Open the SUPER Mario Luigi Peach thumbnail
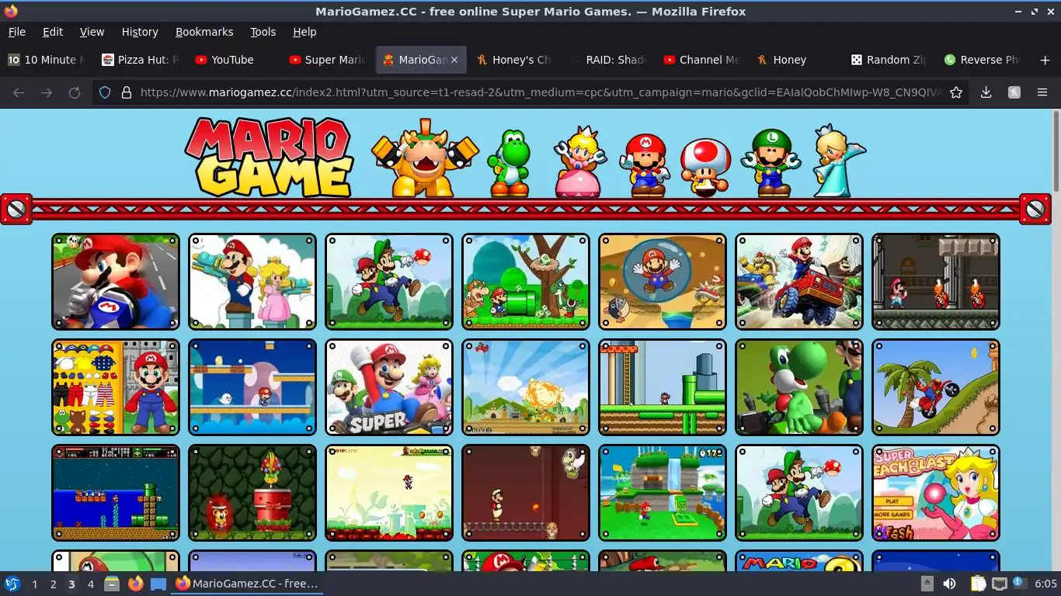The width and height of the screenshot is (1061, 596). [x=389, y=387]
